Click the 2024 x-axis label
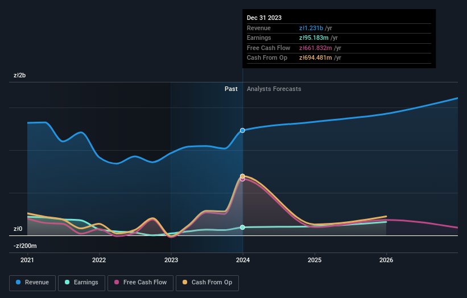Screen dimensions: 467x298 pos(243,260)
